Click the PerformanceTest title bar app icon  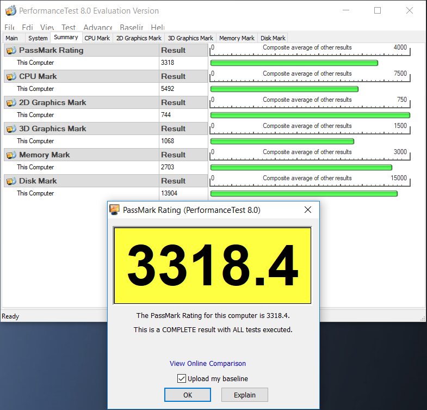coord(10,11)
